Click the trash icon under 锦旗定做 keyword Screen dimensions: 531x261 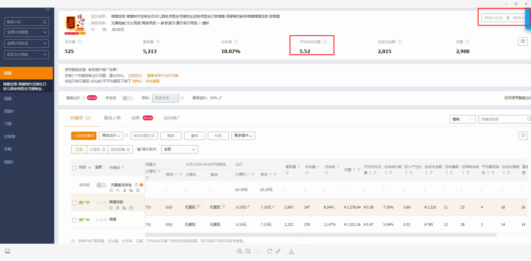pyautogui.click(x=117, y=208)
